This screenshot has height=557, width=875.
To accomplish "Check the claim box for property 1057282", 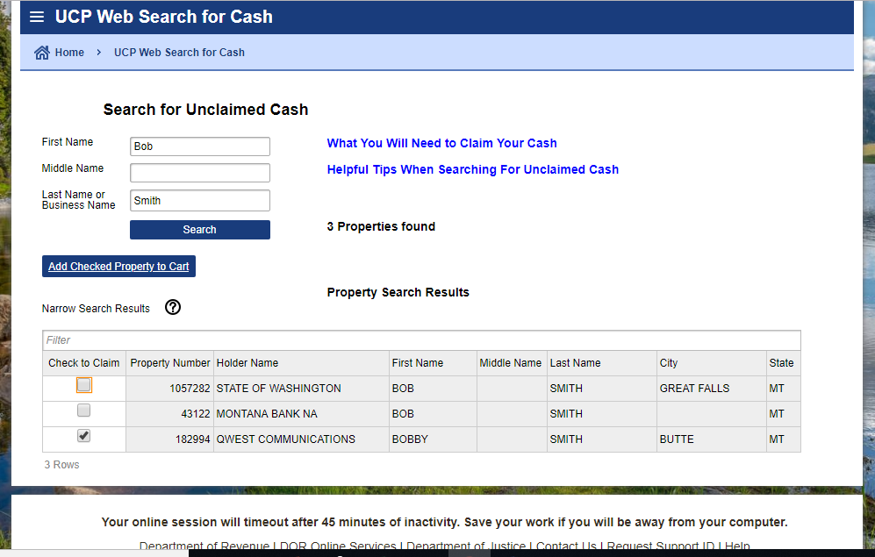I will coord(83,384).
